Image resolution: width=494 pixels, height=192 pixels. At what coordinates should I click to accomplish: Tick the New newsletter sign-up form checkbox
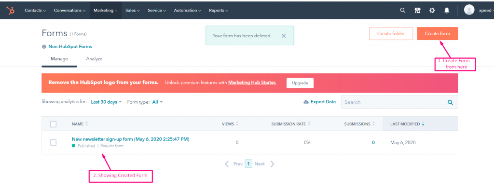(53, 142)
